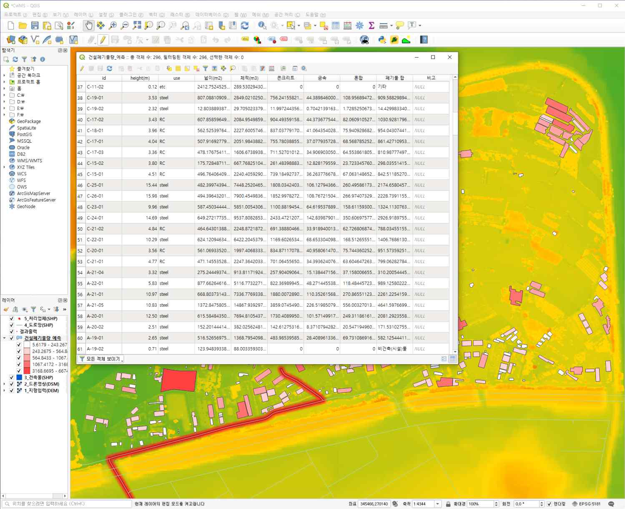Expand the 2_드론영상(DSM) layer
This screenshot has width=625, height=509.
tap(5, 384)
